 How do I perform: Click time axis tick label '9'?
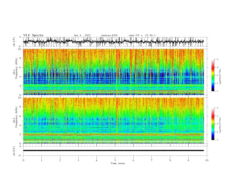188,160
